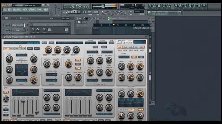Open the unison mode dropdown
The image size is (222, 124).
click(x=52, y=74)
